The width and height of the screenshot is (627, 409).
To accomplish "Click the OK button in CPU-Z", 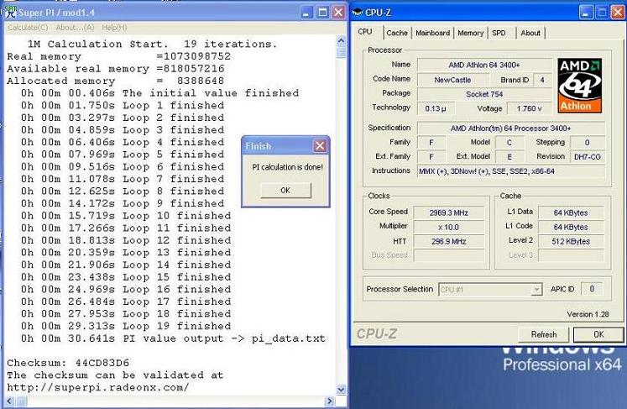I will click(598, 334).
